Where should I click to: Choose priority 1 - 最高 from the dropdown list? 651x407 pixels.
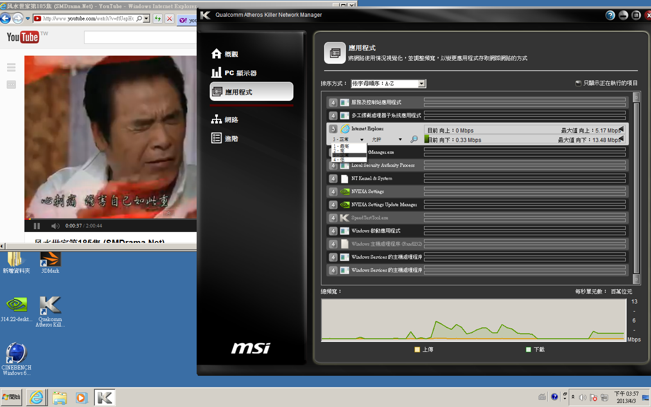349,147
